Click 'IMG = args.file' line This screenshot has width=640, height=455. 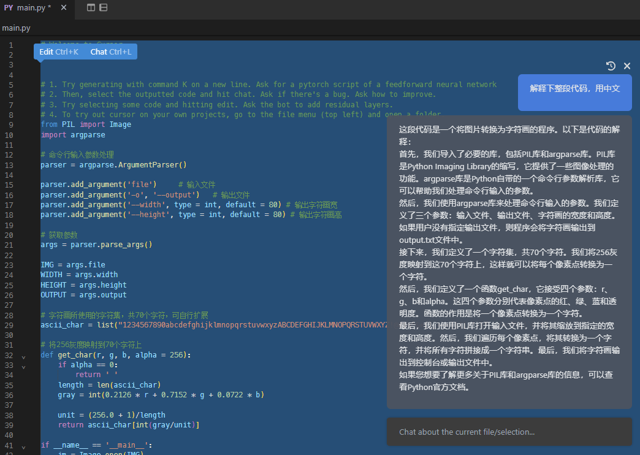[x=73, y=265]
